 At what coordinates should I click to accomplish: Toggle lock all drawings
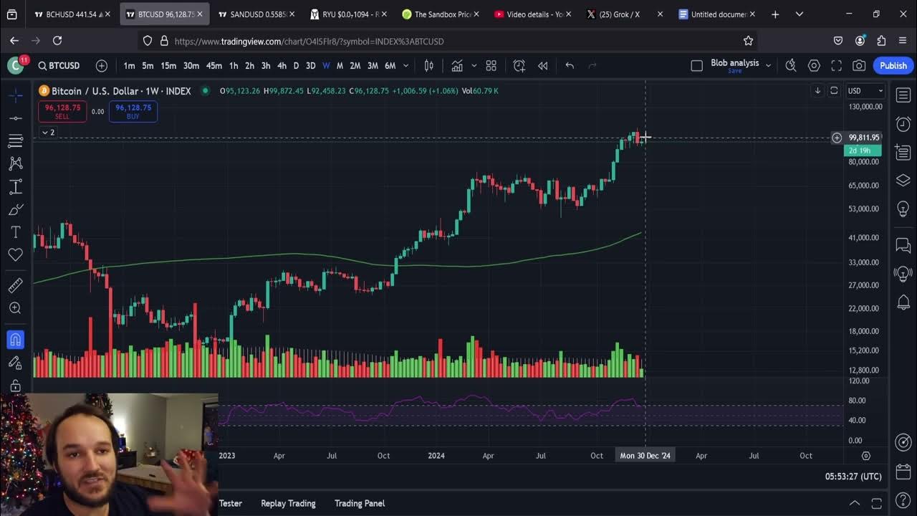coord(15,386)
